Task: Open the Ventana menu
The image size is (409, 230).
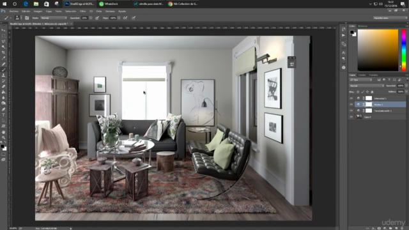Action: click(110, 11)
